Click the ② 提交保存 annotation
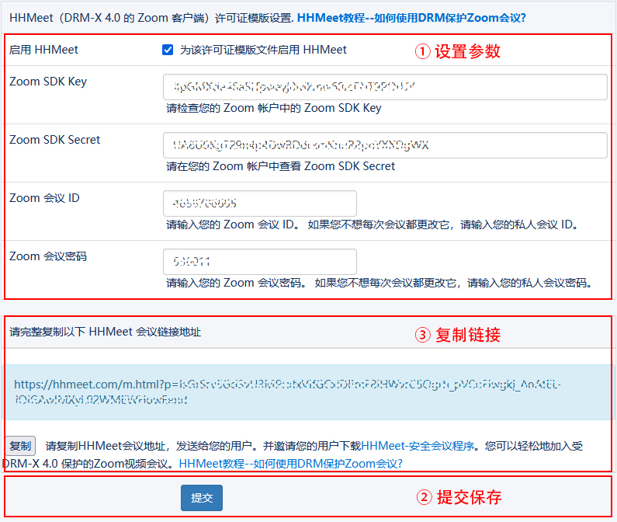 (458, 498)
